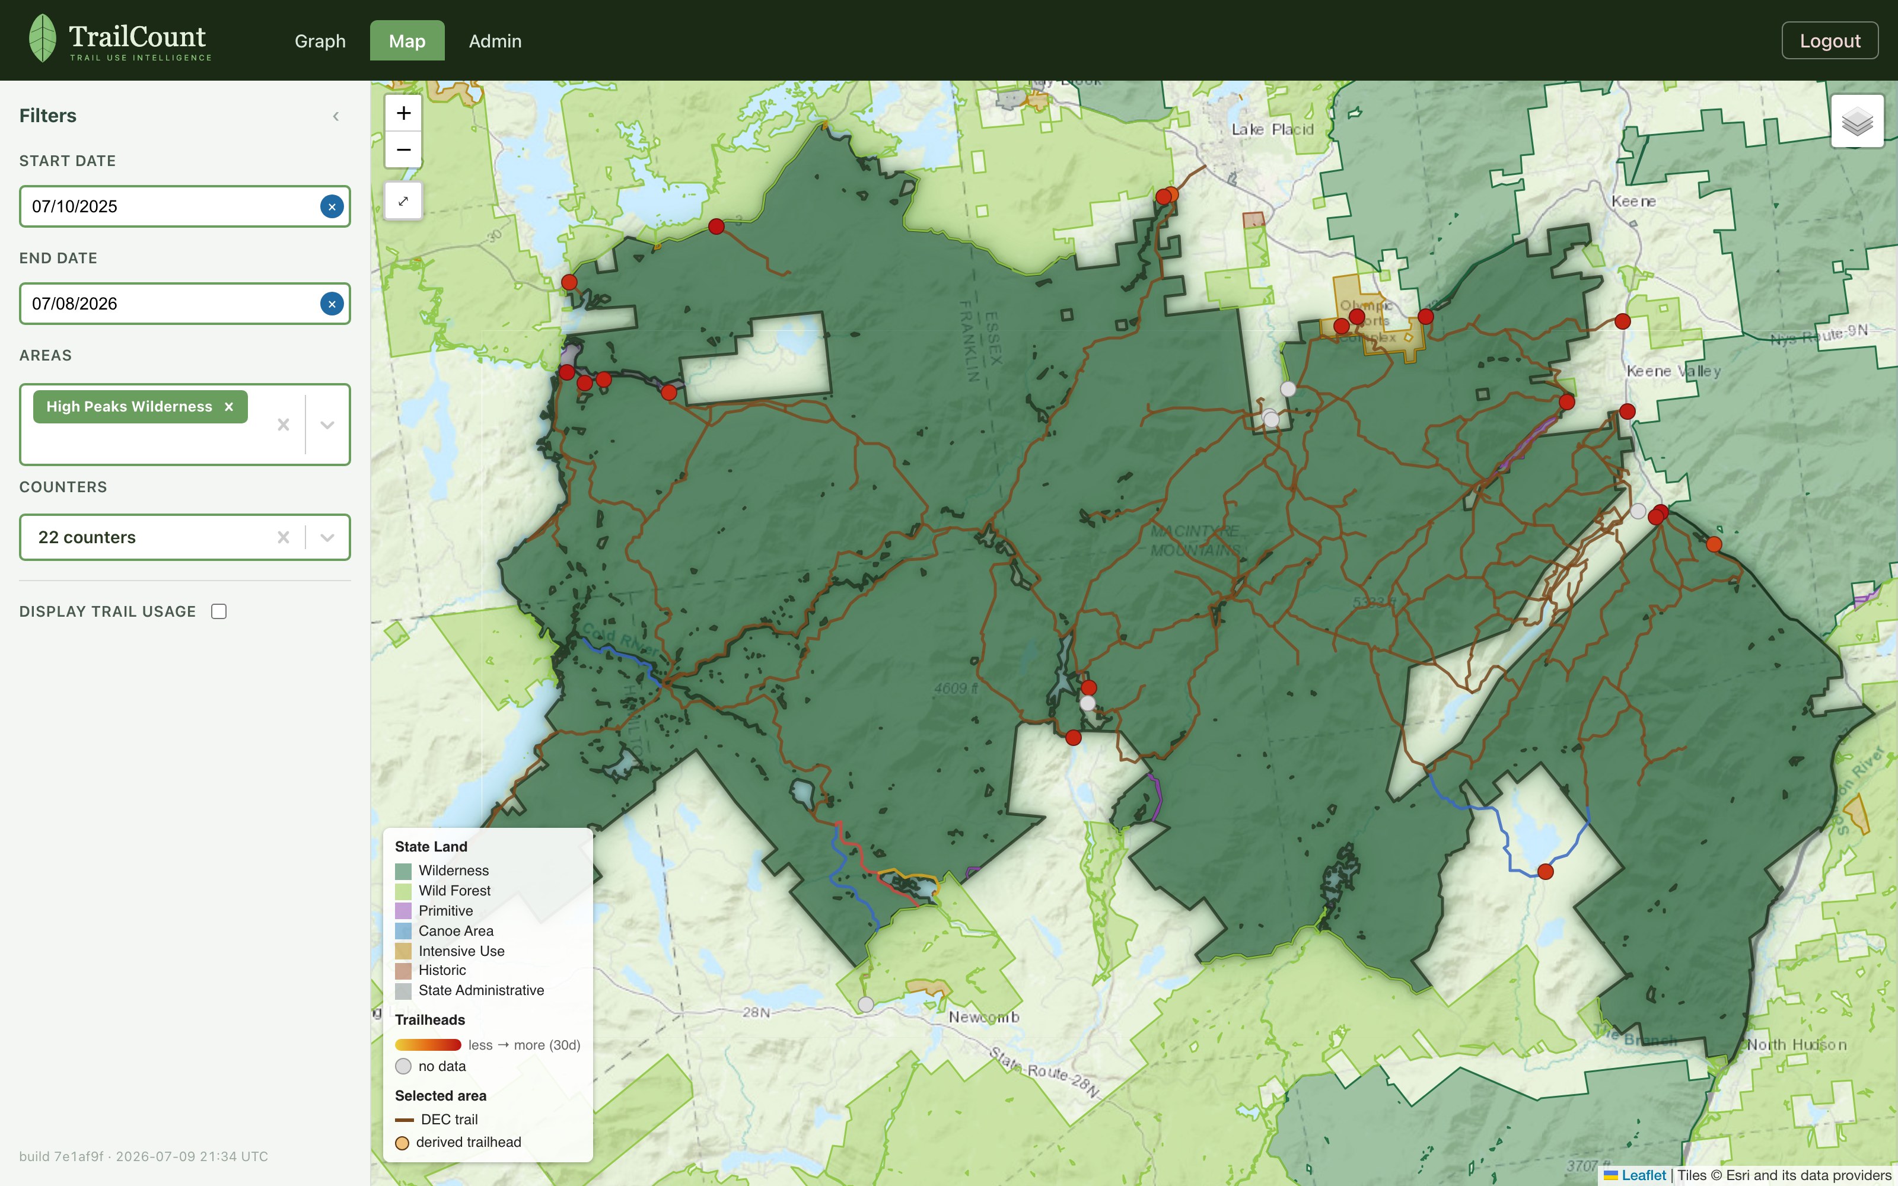Open the map layers control

1857,121
